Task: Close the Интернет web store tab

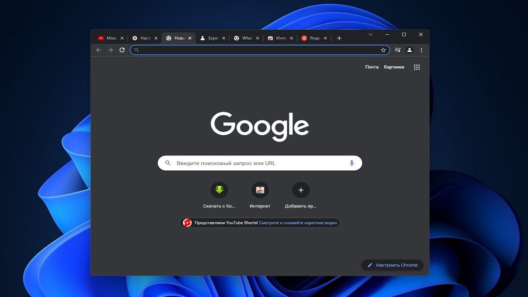Action: (291, 38)
